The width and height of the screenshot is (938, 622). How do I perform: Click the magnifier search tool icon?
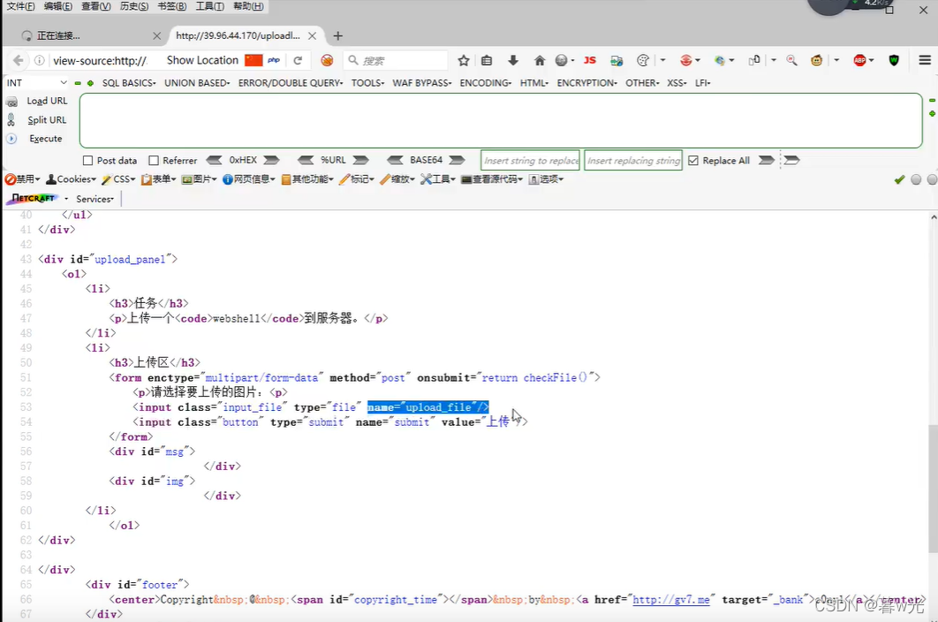coord(792,60)
